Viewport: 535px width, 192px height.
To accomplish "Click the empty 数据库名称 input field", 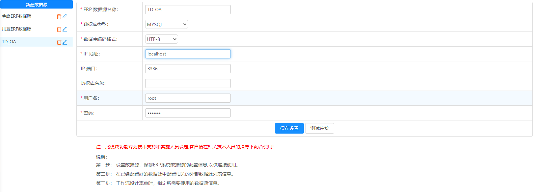I will (x=188, y=83).
